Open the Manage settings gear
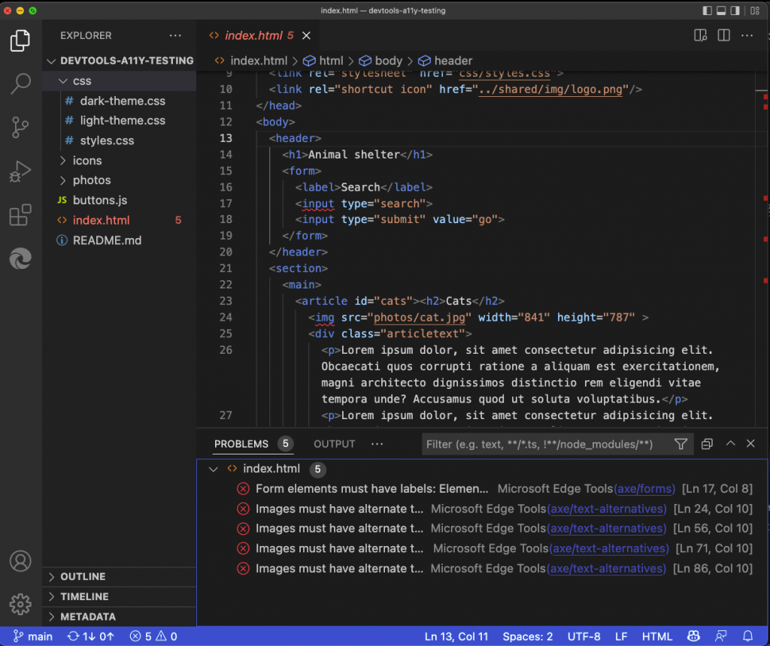Image resolution: width=770 pixels, height=646 pixels. [x=20, y=604]
